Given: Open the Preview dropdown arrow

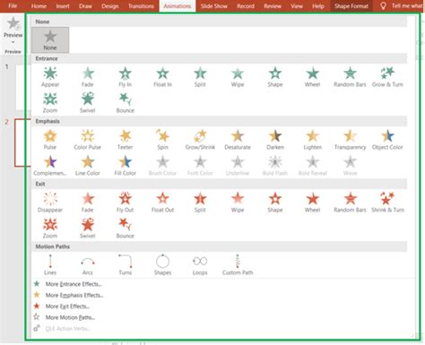Looking at the screenshot, I should point(13,42).
